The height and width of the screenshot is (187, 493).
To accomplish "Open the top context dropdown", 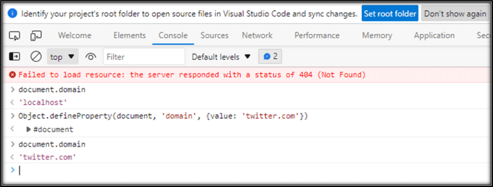I will 63,57.
